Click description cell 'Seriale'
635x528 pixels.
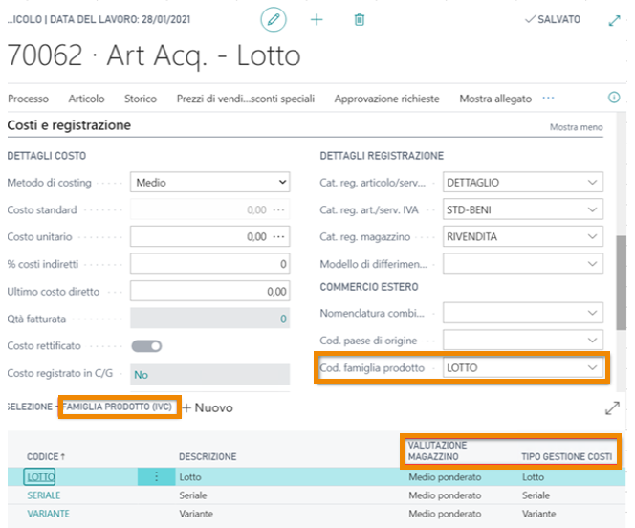point(193,495)
